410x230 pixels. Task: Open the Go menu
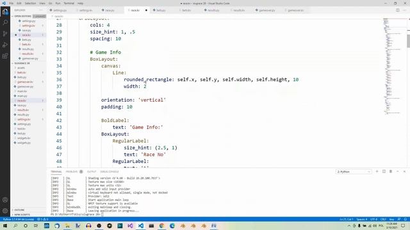coord(50,3)
